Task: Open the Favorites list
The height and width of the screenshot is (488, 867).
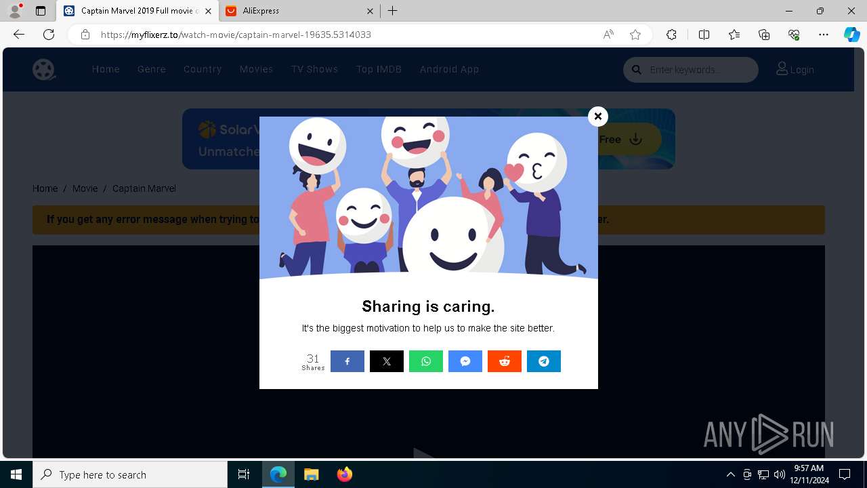Action: click(x=734, y=35)
